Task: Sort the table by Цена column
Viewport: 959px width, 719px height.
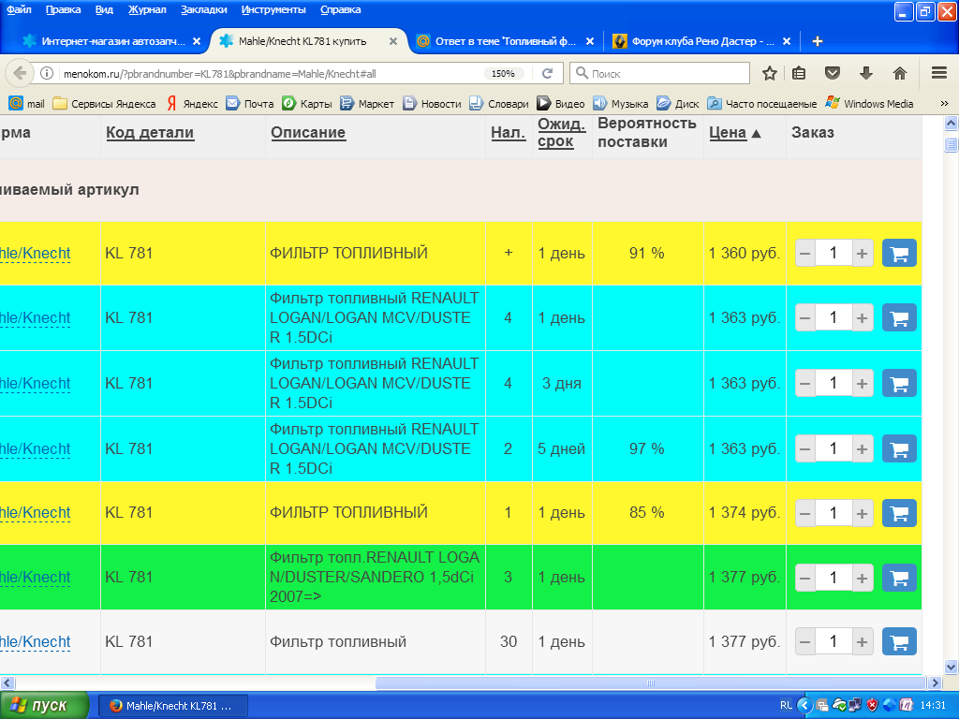Action: [x=728, y=133]
